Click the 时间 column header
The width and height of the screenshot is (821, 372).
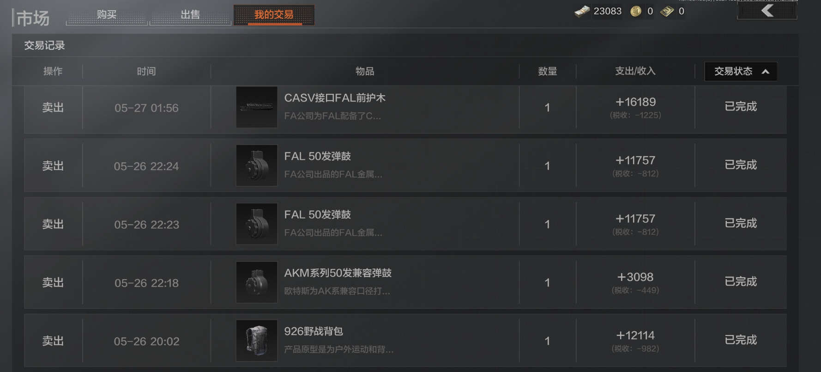click(146, 71)
